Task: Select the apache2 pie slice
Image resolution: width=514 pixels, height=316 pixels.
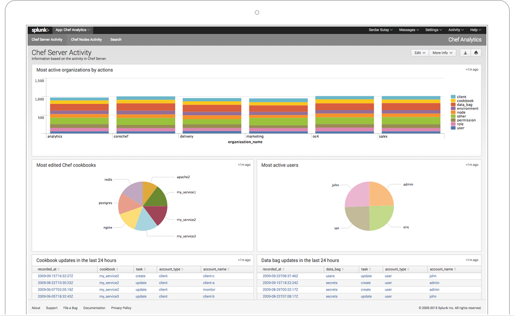Action: (149, 191)
